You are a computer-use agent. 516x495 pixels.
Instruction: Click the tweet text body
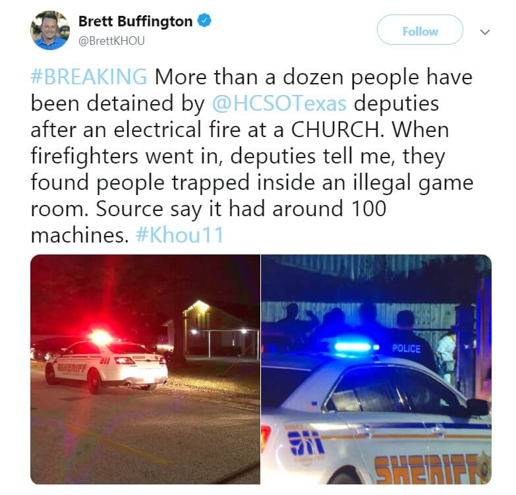coord(252,156)
